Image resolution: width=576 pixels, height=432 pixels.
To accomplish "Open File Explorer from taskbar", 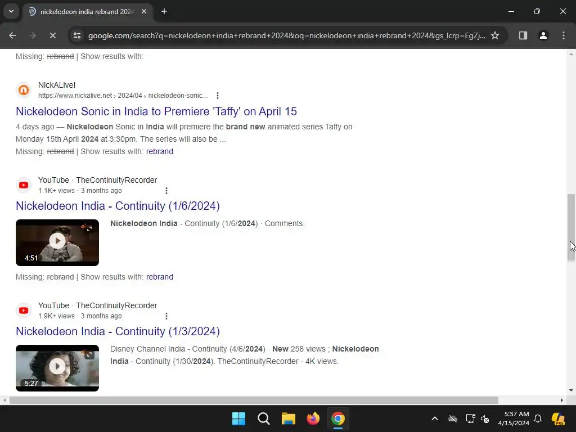I will point(289,418).
